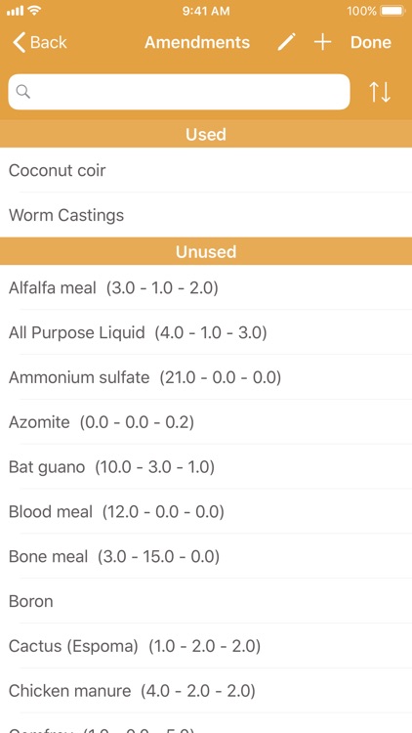Choose Blood meal amendment
Image resolution: width=412 pixels, height=733 pixels.
(206, 512)
